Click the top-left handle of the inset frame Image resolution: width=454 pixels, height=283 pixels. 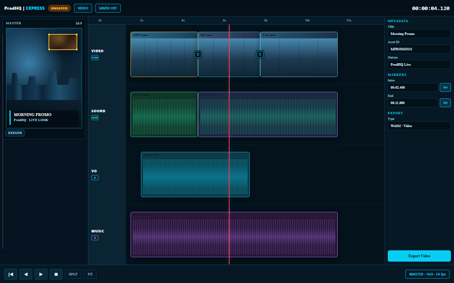coord(49,35)
